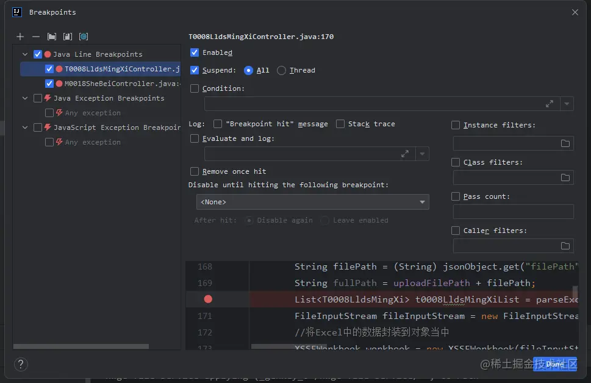Click the add breakpoint plus icon
The width and height of the screenshot is (591, 383).
click(20, 37)
